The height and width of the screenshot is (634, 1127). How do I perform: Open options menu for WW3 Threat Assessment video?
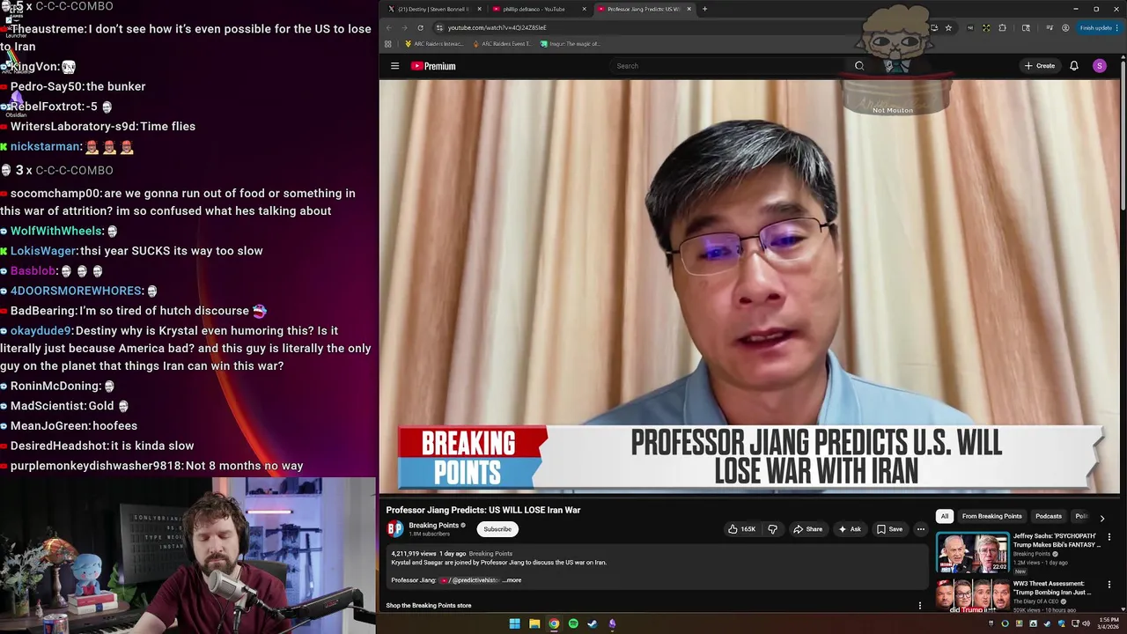point(1109,584)
